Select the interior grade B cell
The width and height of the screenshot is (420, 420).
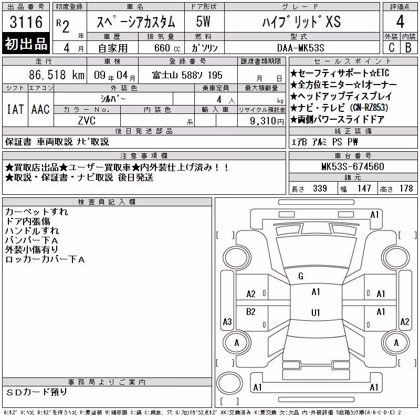point(408,47)
